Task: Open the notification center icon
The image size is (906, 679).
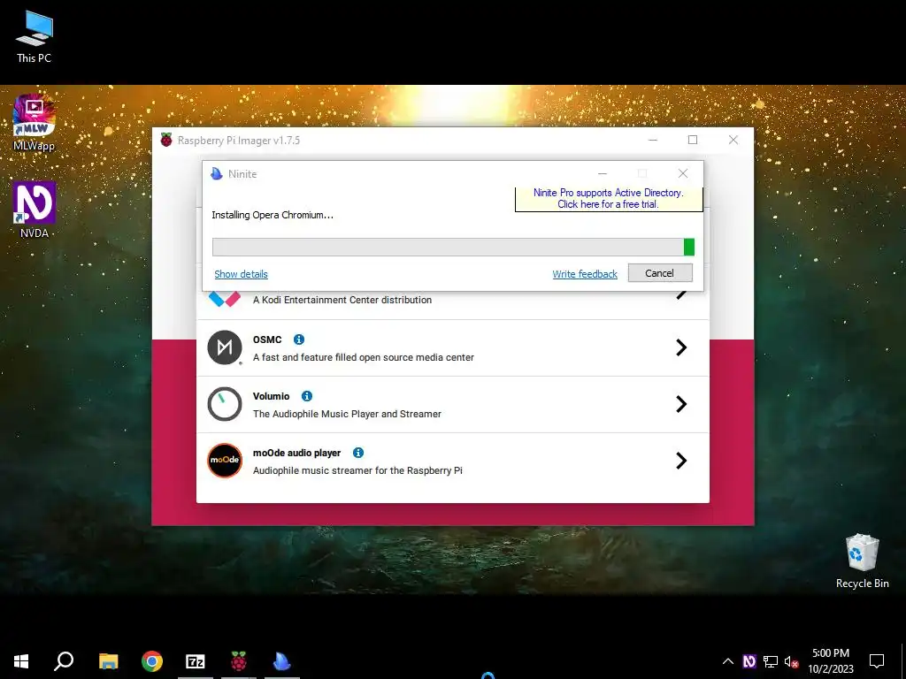Action: point(877,661)
